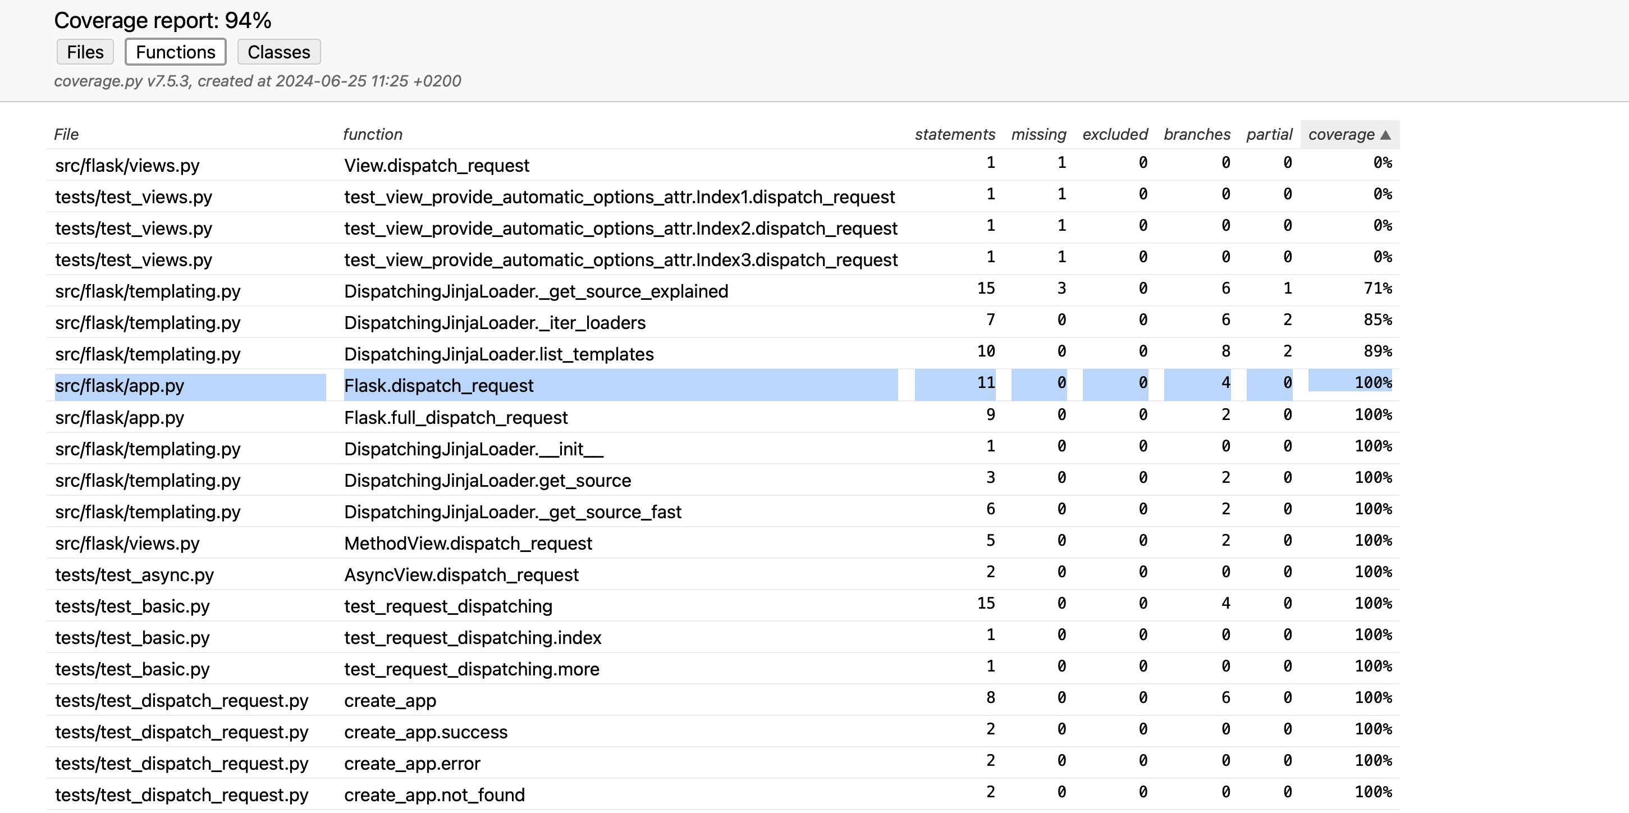This screenshot has height=813, width=1629.
Task: Select the Functions tab
Action: point(176,52)
